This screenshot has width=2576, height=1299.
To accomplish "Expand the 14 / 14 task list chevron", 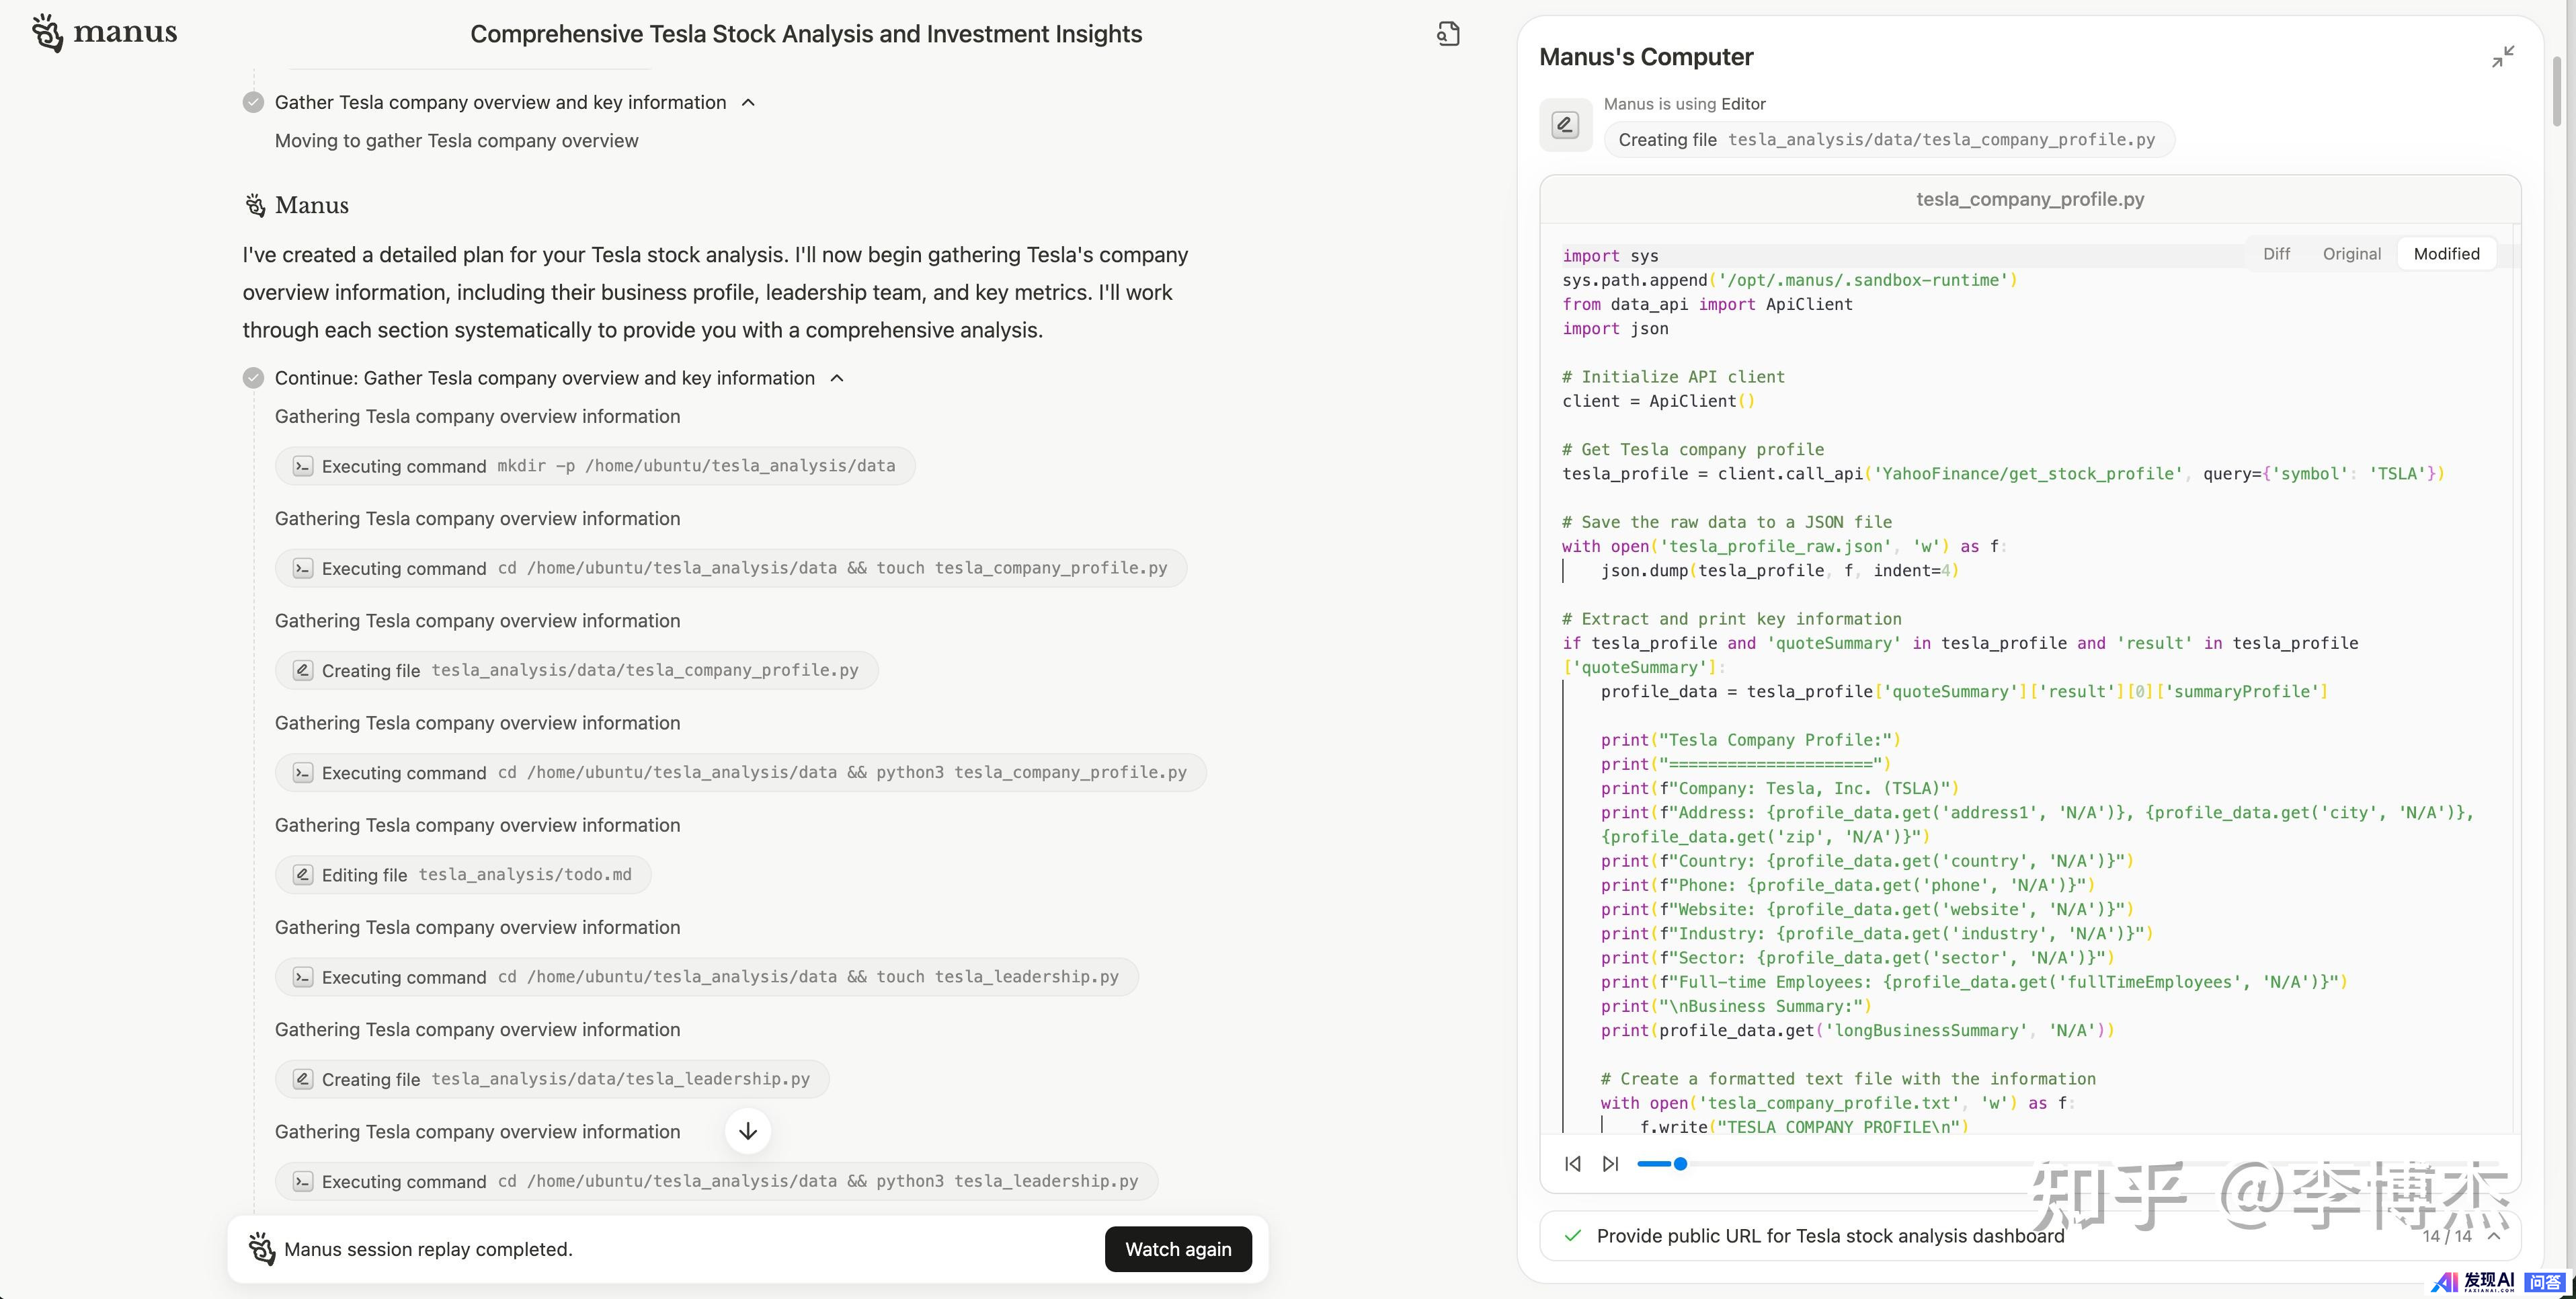I will (x=2494, y=1236).
